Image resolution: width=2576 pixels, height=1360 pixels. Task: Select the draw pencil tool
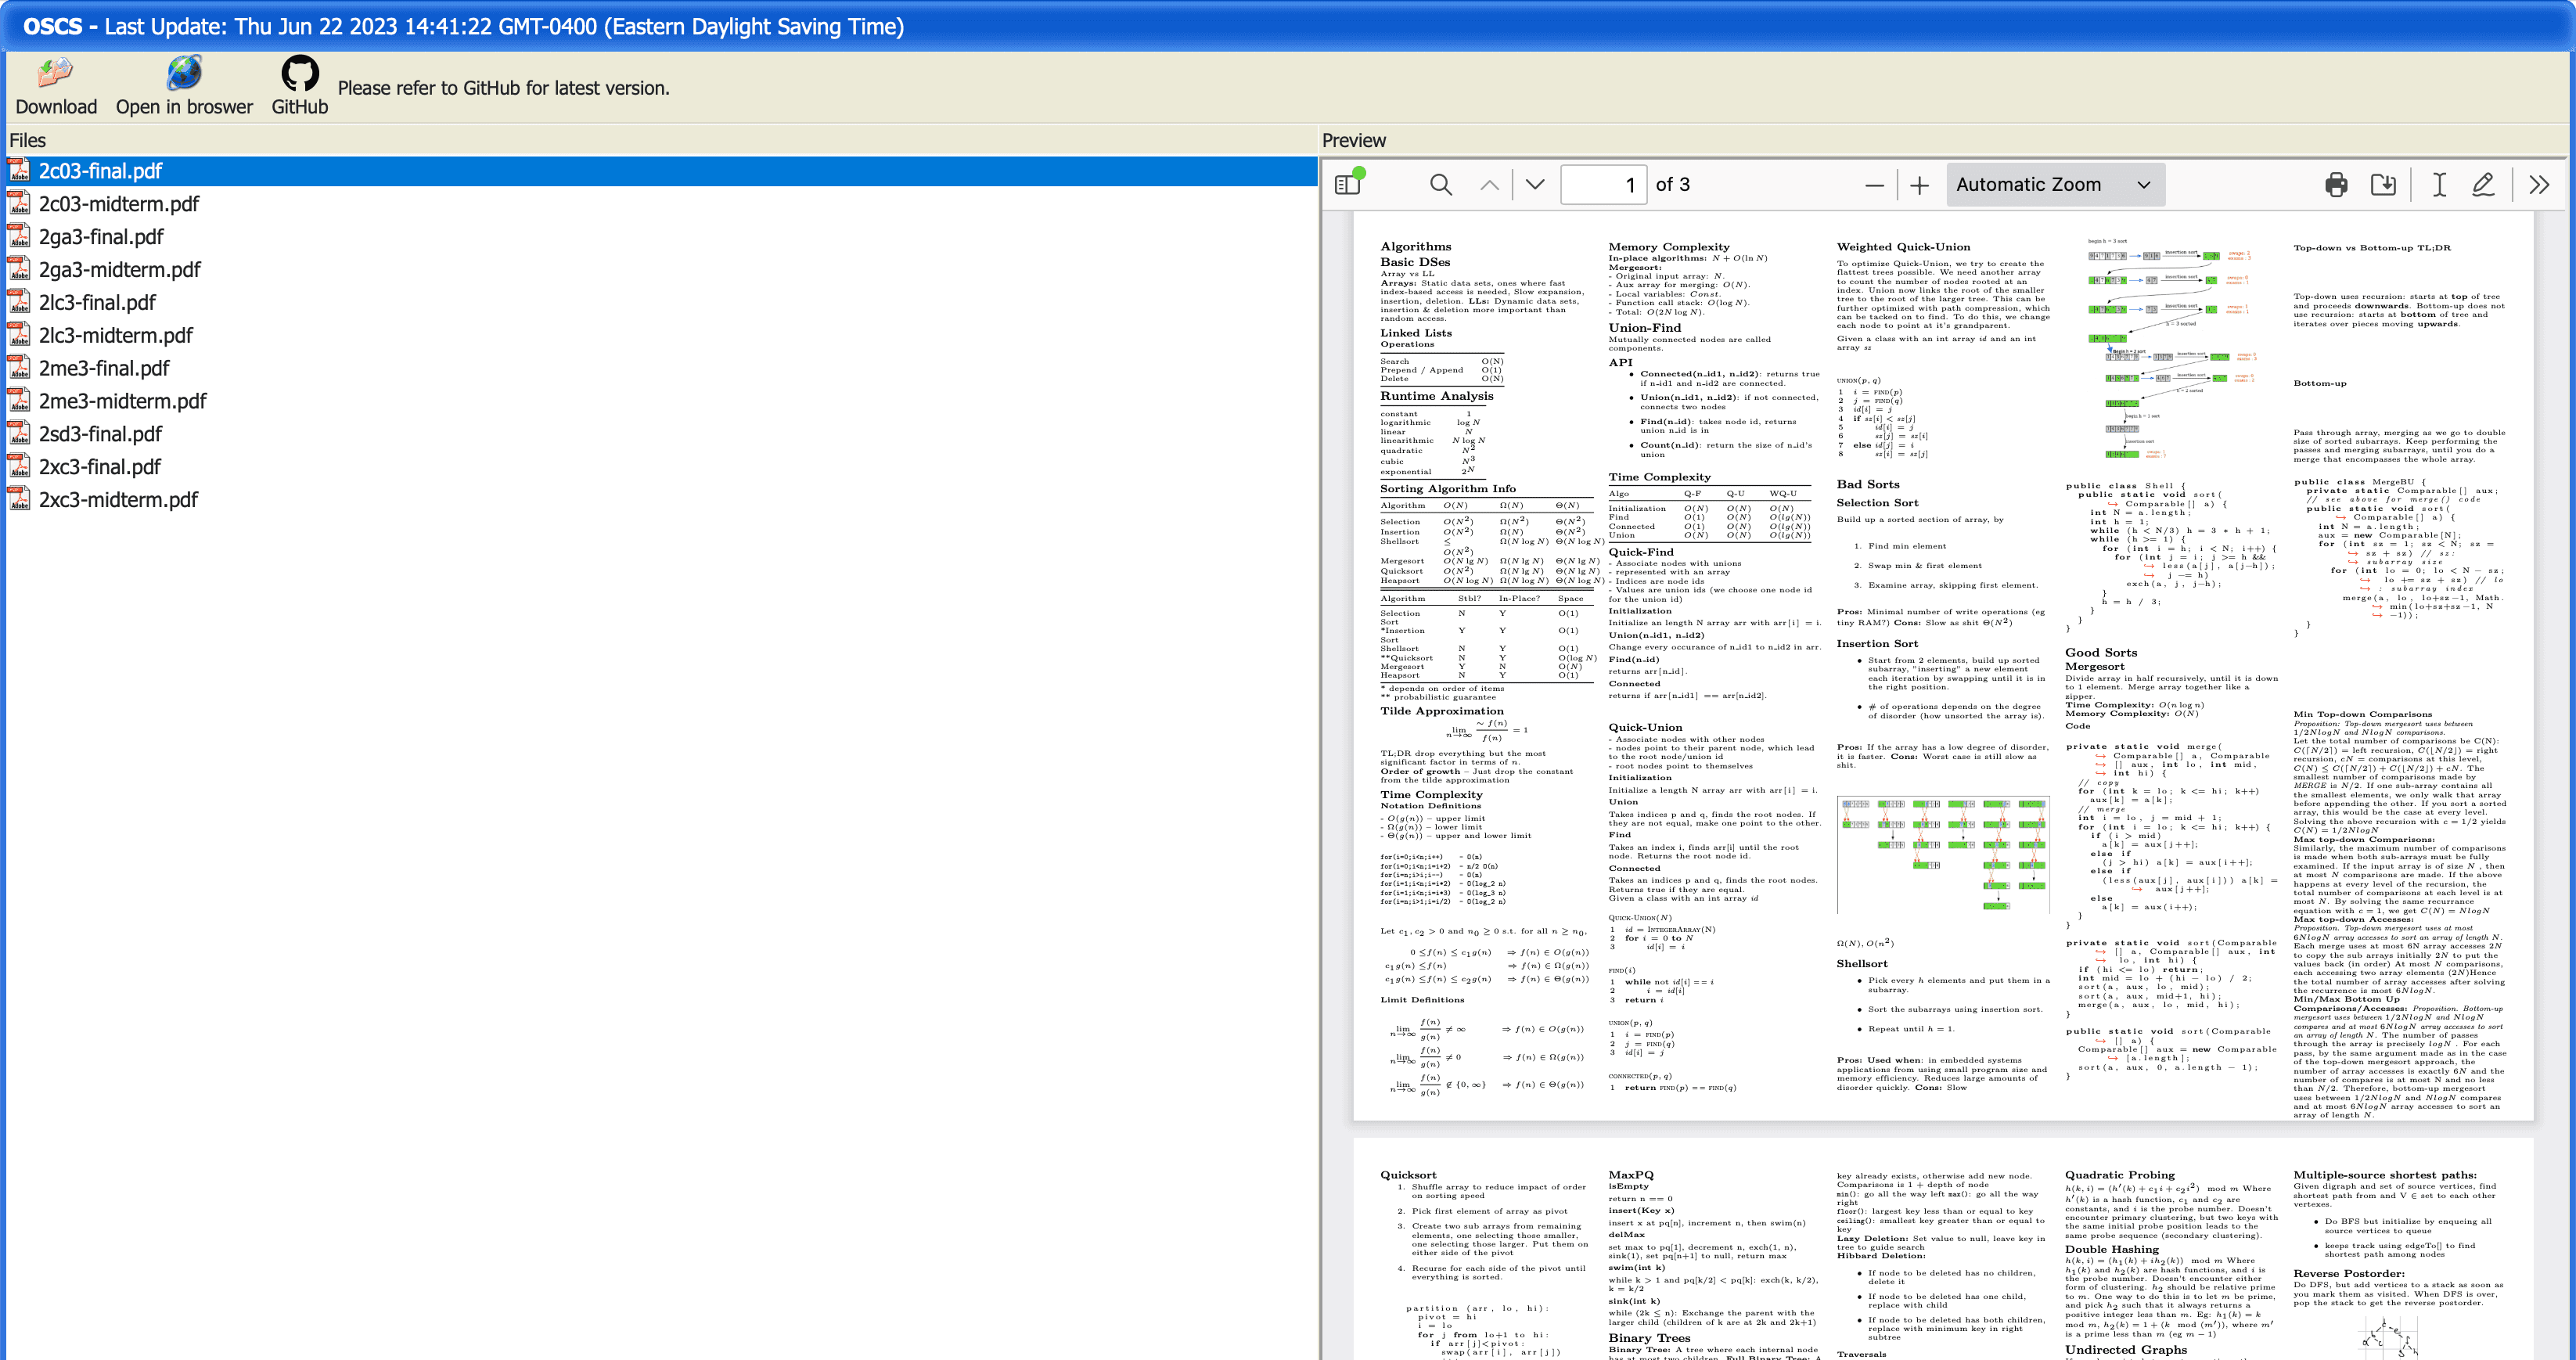(2483, 185)
